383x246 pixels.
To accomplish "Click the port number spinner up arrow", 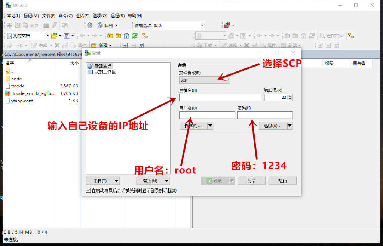I will (290, 96).
